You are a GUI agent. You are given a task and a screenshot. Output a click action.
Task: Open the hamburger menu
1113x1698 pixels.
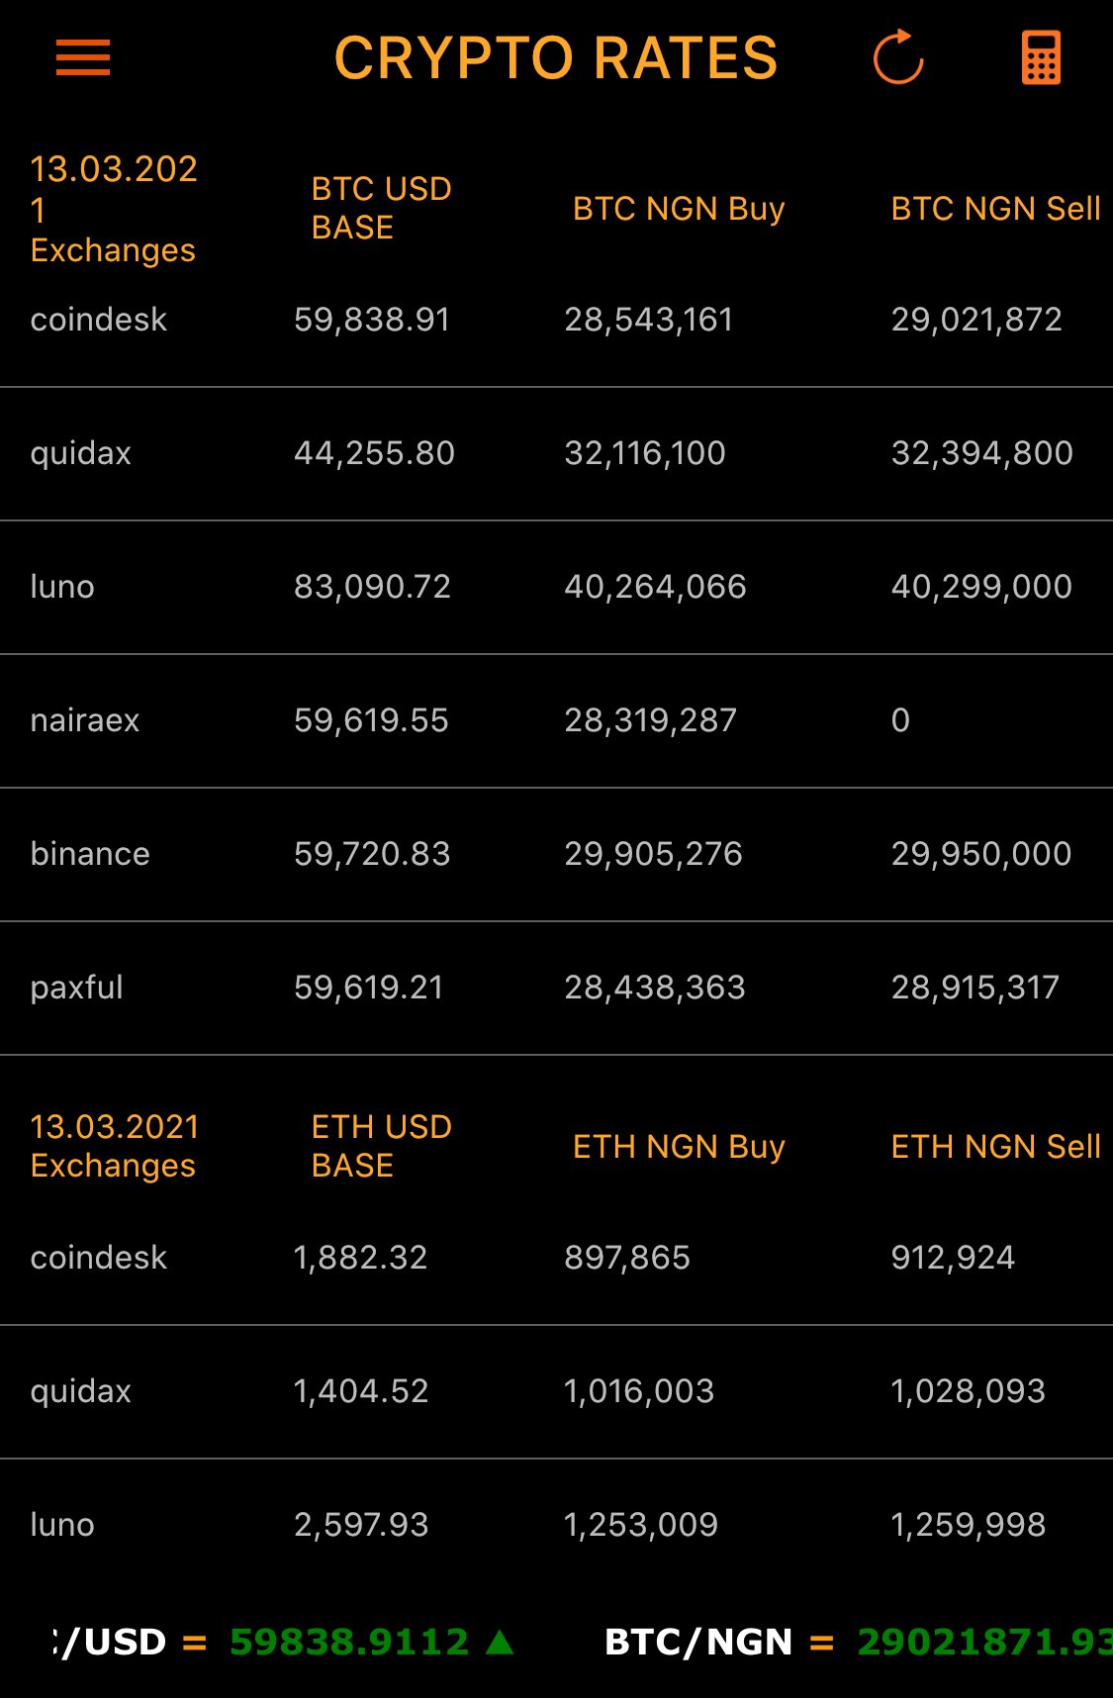[x=83, y=58]
